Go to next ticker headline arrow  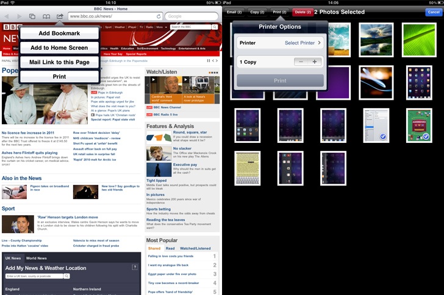point(217,60)
